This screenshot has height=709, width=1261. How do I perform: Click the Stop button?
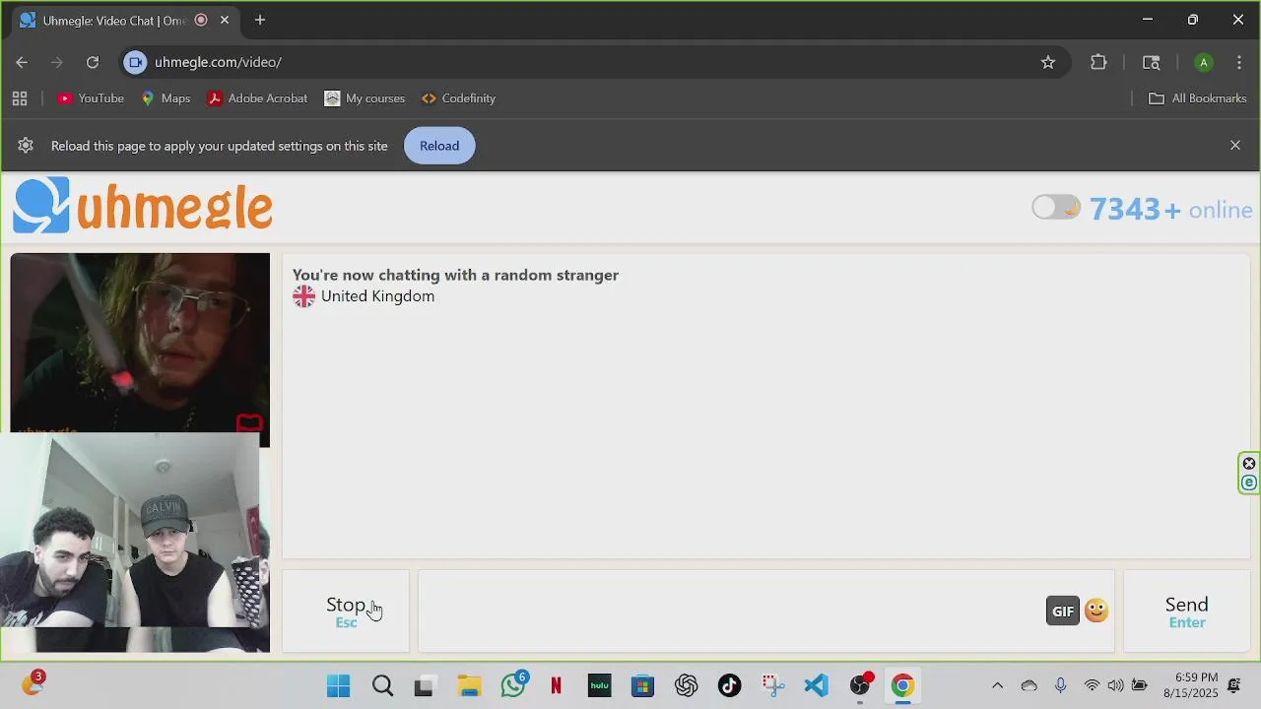[346, 612]
